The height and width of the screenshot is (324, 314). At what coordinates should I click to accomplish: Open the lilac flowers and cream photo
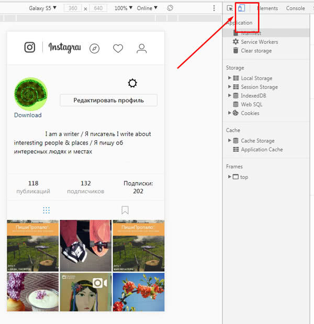coord(32,292)
